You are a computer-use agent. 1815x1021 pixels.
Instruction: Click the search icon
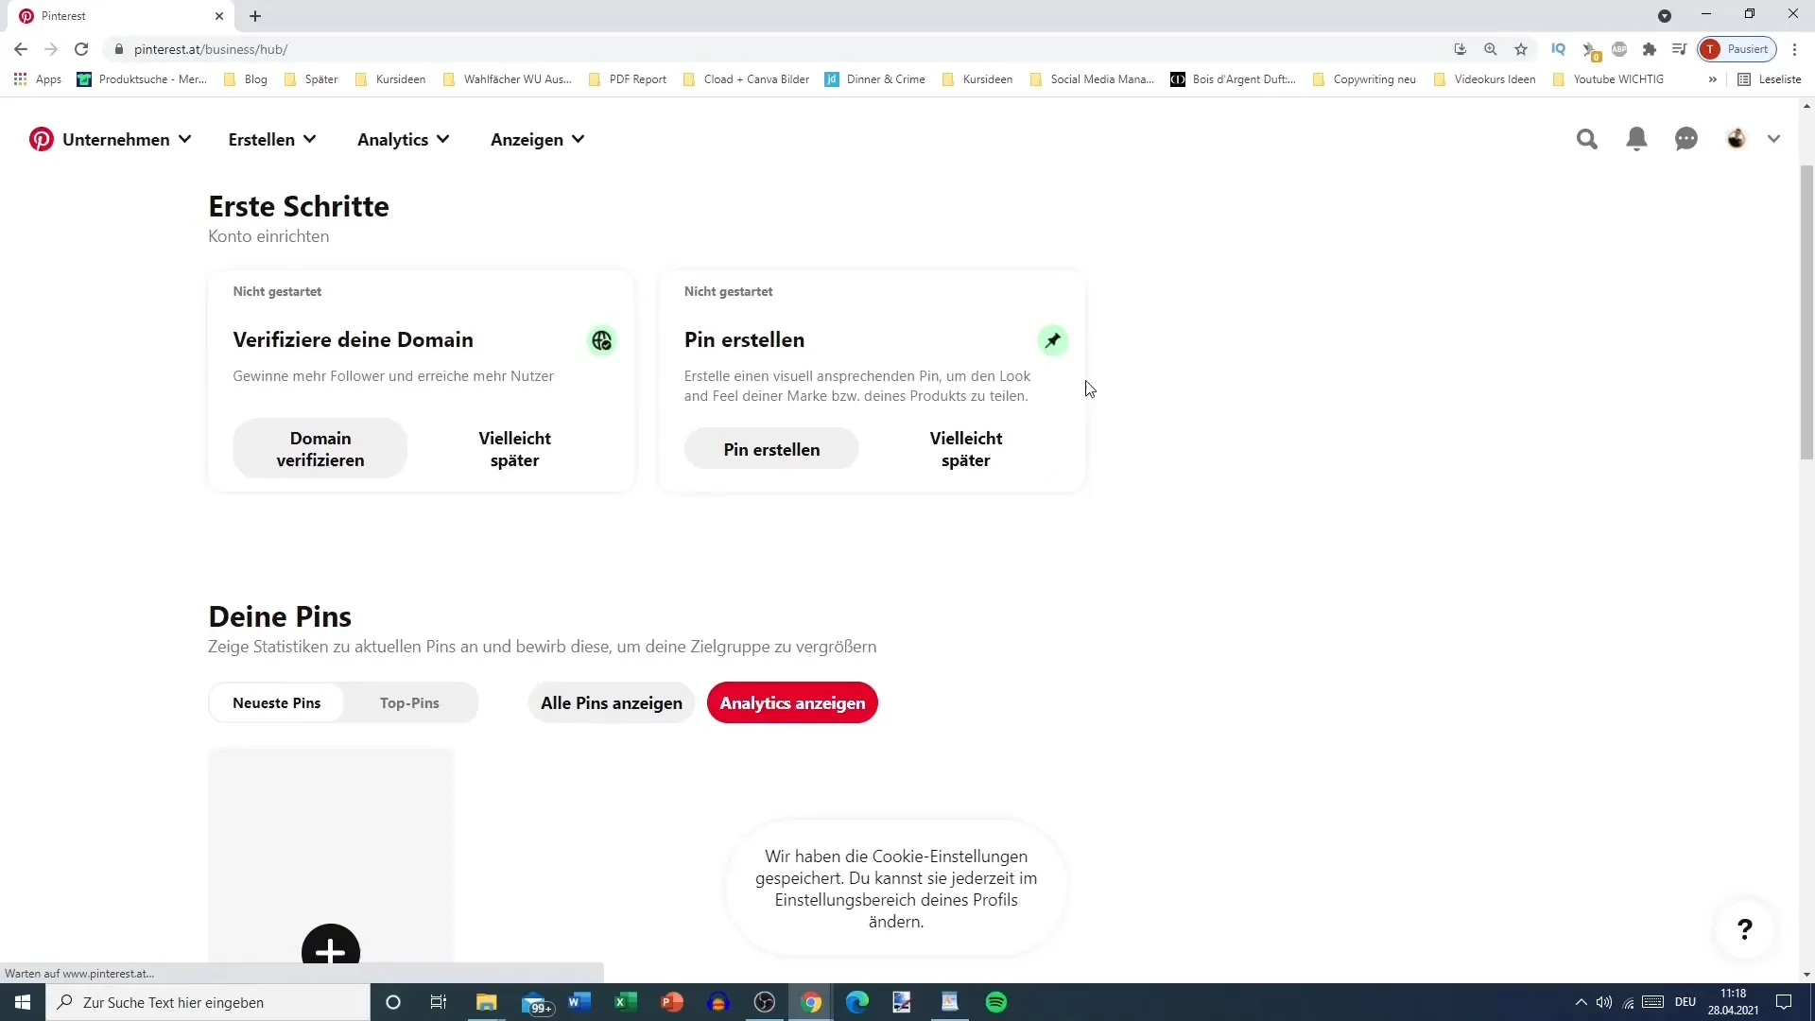point(1587,138)
